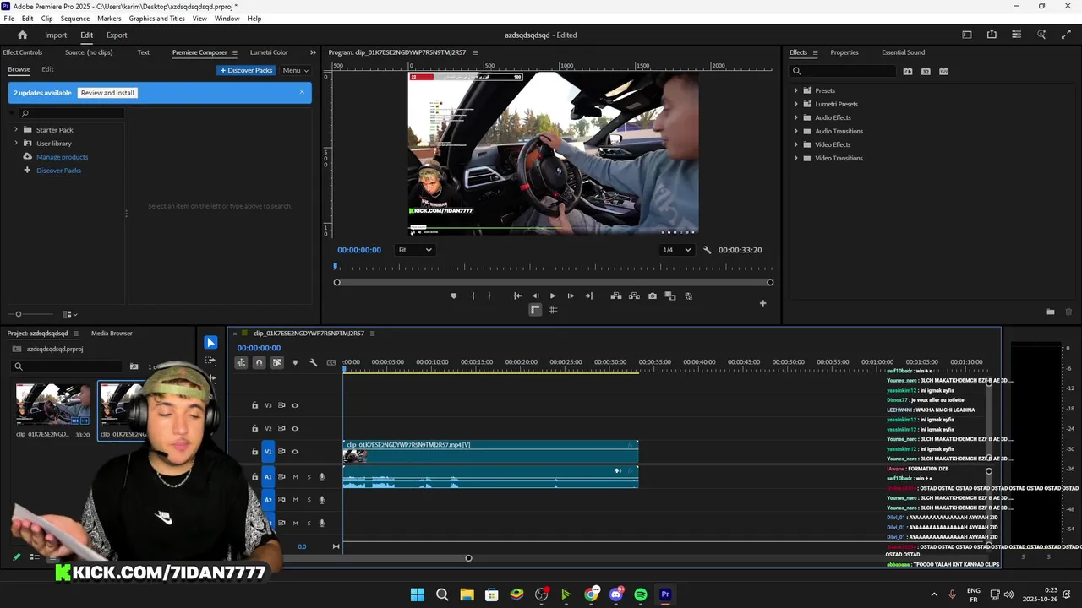Add a marker in the Program Monitor
The image size is (1082, 608).
pos(454,296)
